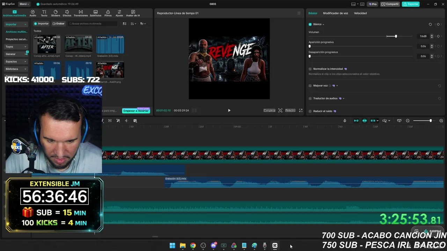Switch to the Velocidad tab
This screenshot has height=251, width=447.
tap(360, 13)
